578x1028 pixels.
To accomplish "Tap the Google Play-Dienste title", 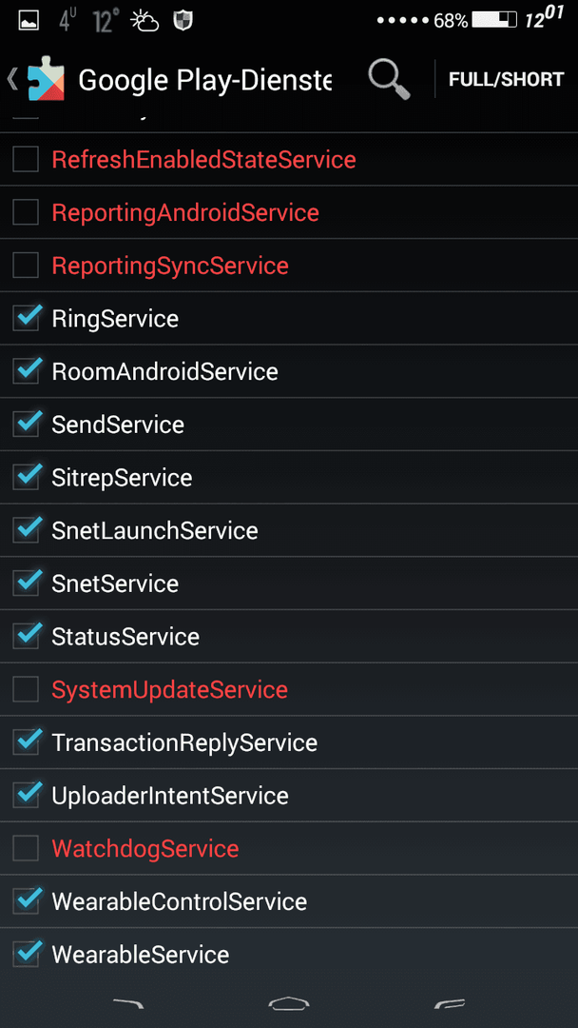I will [x=205, y=81].
